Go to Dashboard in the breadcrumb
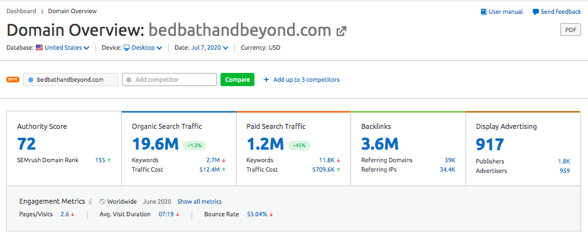 pyautogui.click(x=21, y=11)
